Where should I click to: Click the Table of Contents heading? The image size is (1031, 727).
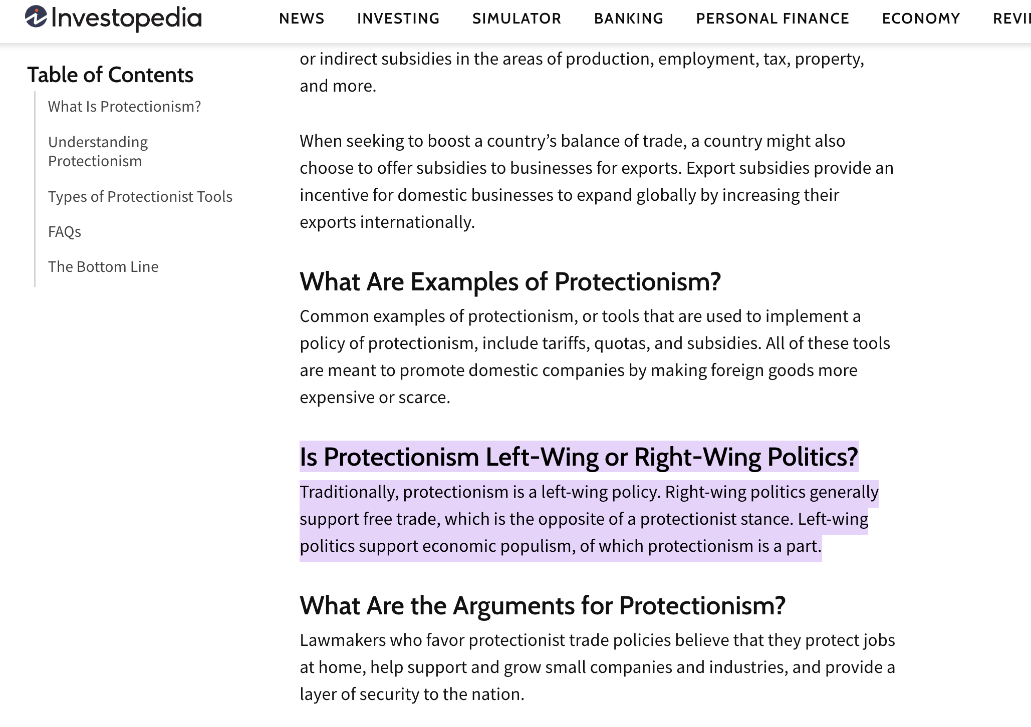pyautogui.click(x=110, y=75)
